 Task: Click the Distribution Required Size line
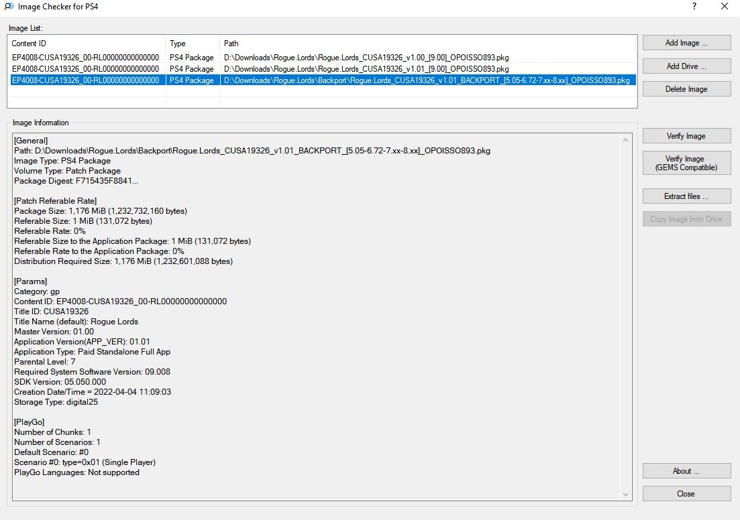(x=123, y=261)
